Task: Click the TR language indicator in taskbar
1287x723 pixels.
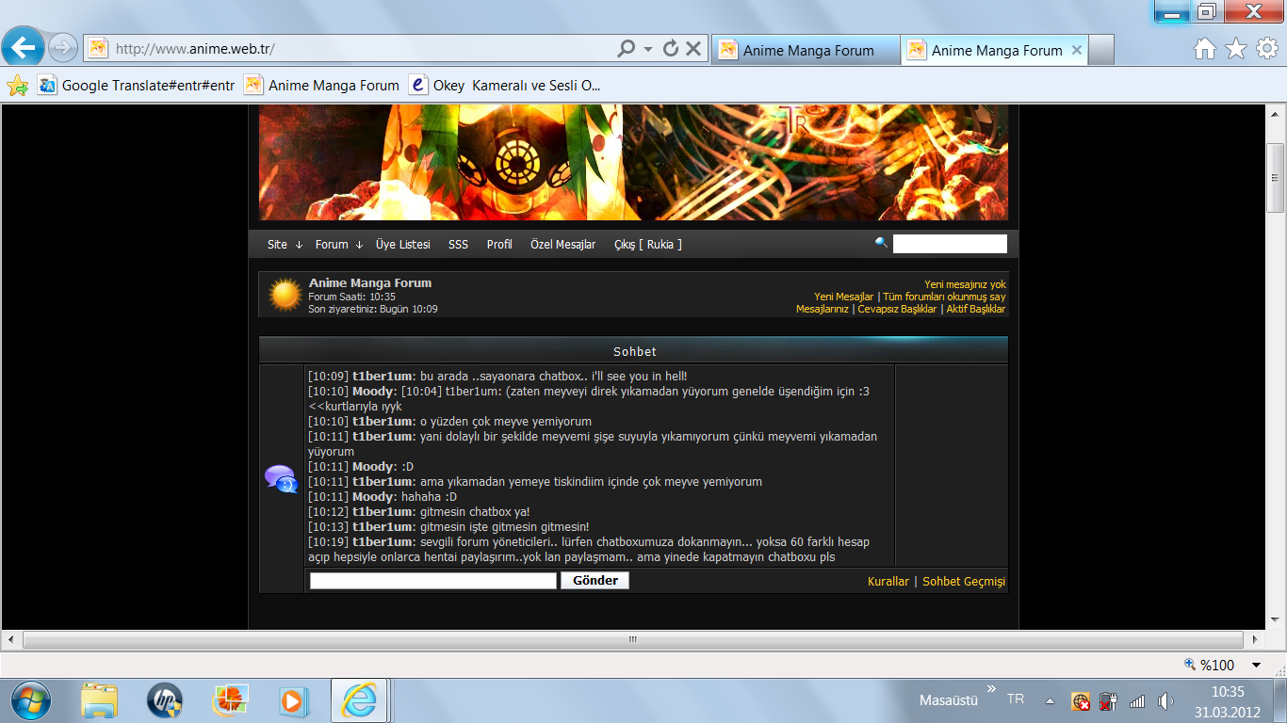Action: [x=1016, y=699]
